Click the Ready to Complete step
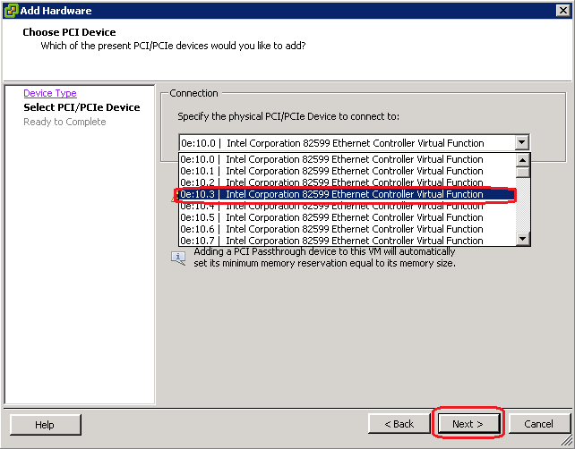 (64, 122)
